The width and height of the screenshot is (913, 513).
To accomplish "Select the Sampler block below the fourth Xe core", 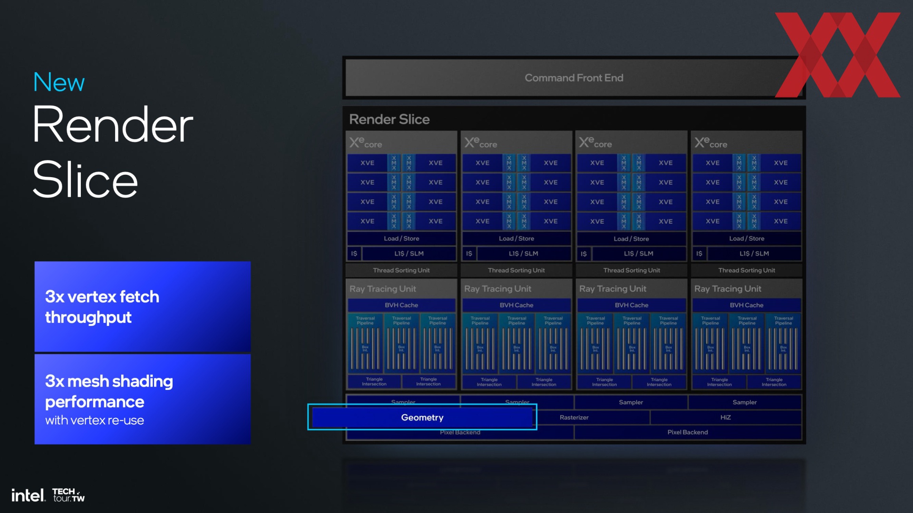I will 745,402.
